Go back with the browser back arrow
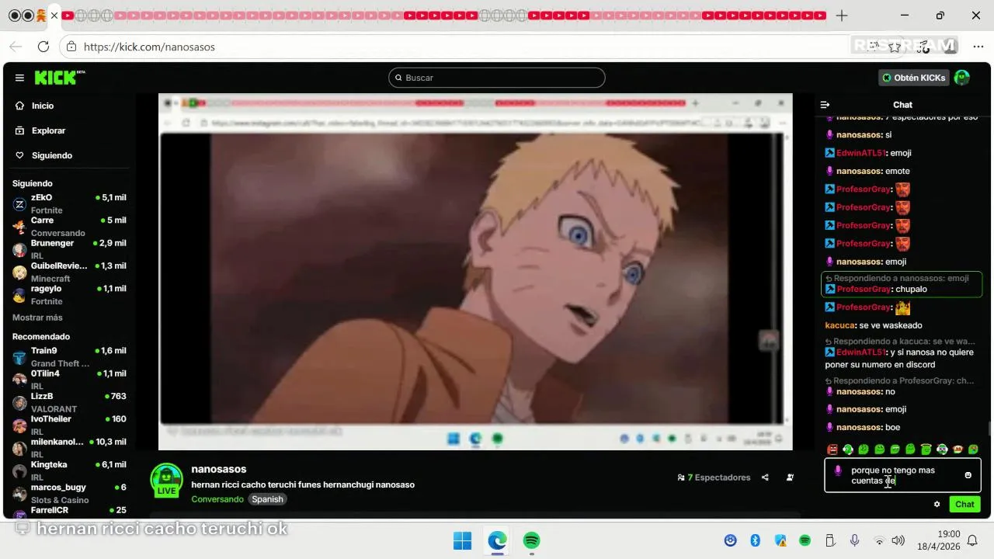Screen dimensions: 994x559 pos(16,47)
